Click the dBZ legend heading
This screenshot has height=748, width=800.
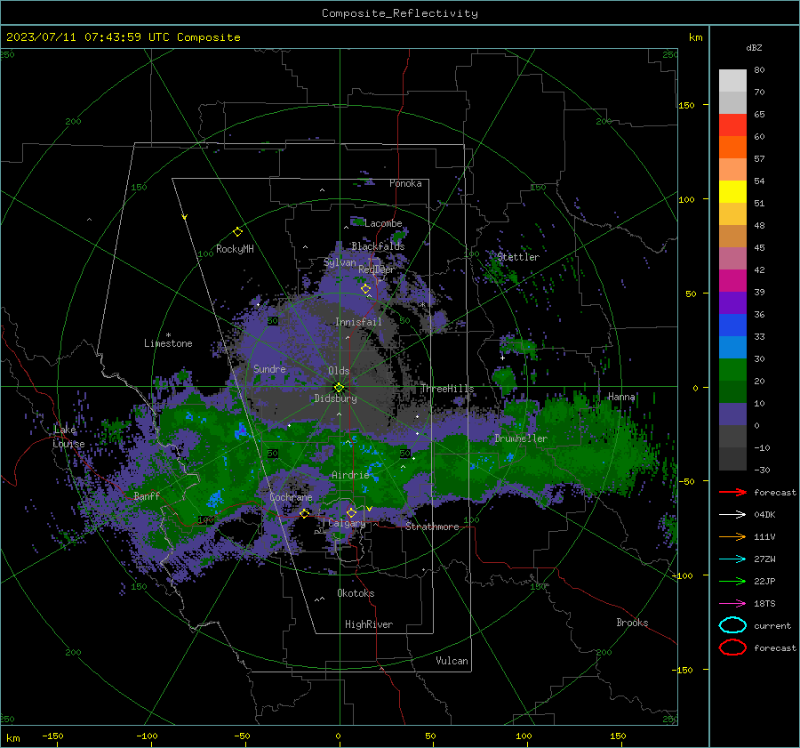click(754, 47)
